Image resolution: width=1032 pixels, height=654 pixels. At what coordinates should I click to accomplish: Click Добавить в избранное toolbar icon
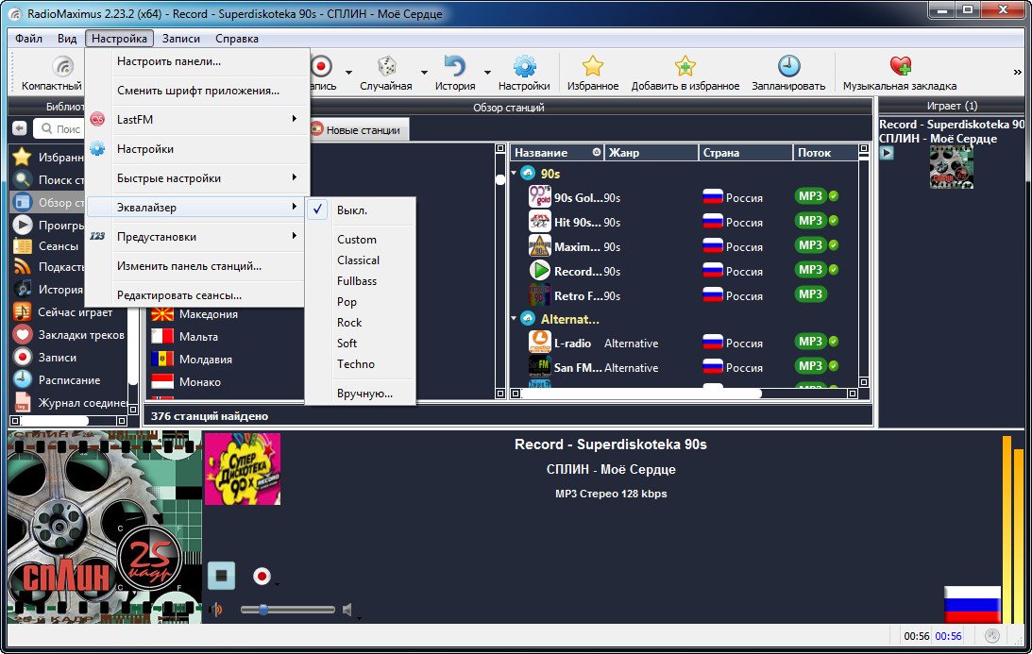pos(685,66)
